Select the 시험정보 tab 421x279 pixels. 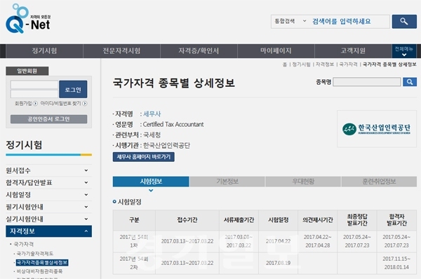tap(151, 182)
